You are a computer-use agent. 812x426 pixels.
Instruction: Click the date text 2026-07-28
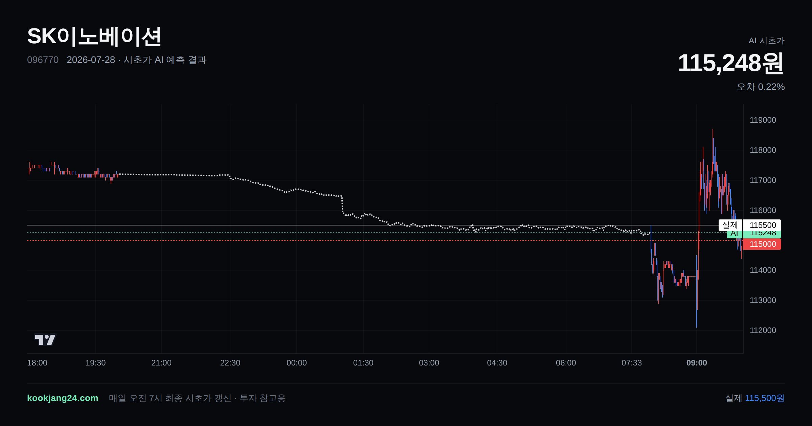[x=91, y=60]
